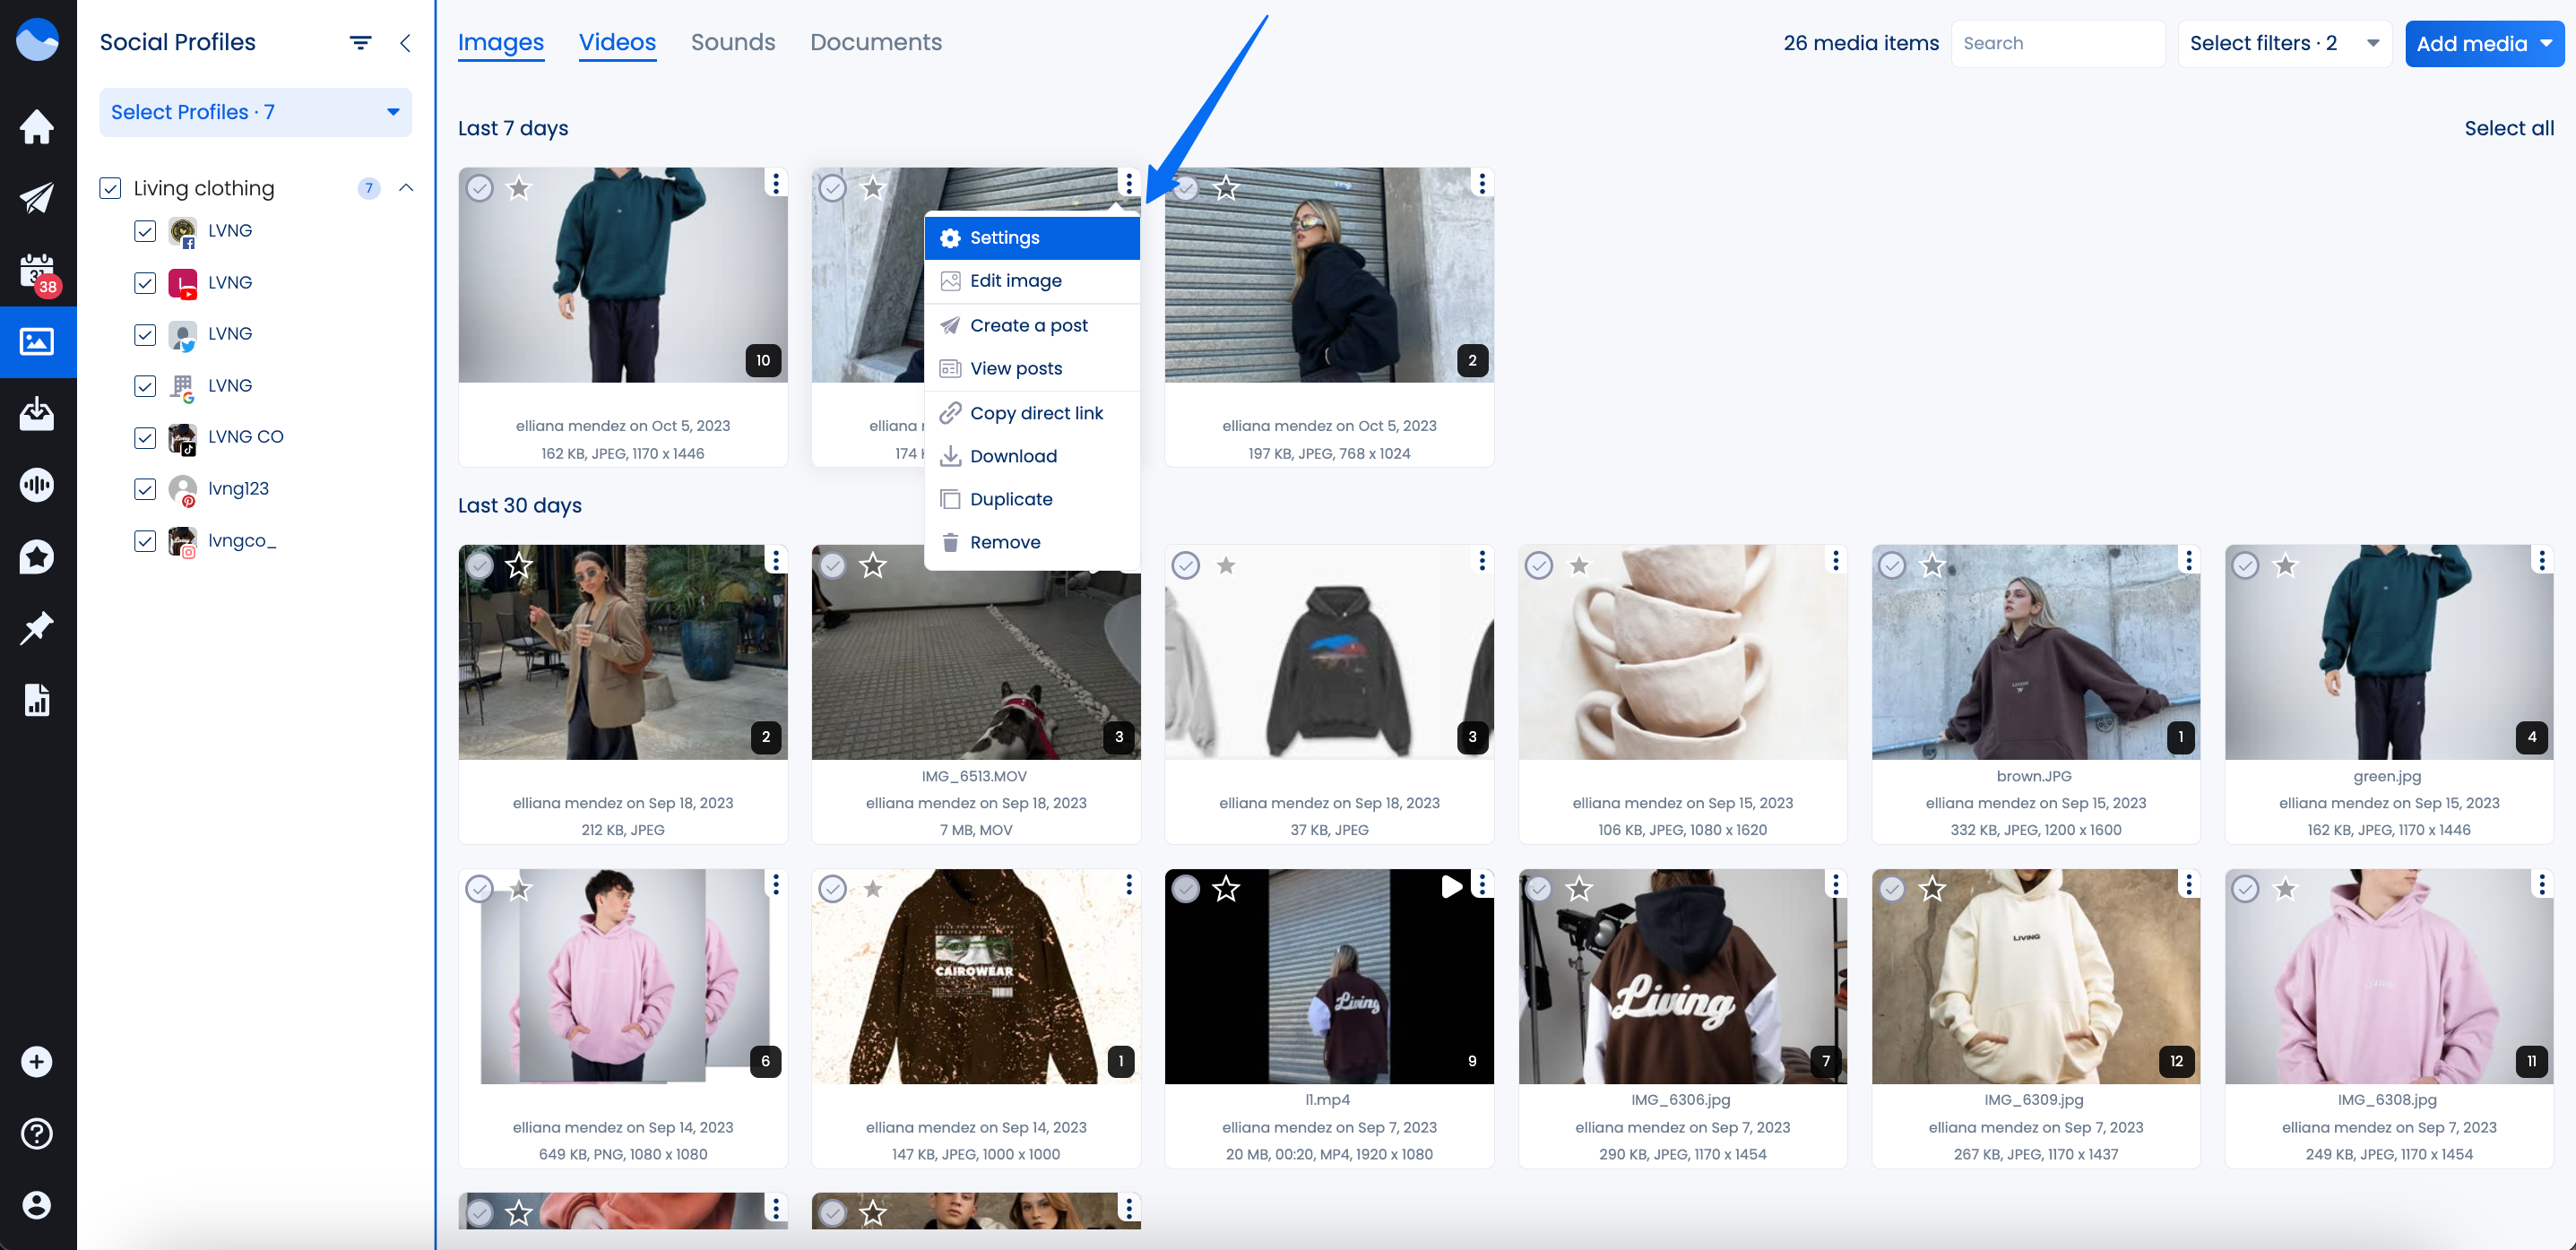This screenshot has width=2576, height=1250.
Task: Select the green.jpg image with its checkmark circle
Action: click(2245, 566)
